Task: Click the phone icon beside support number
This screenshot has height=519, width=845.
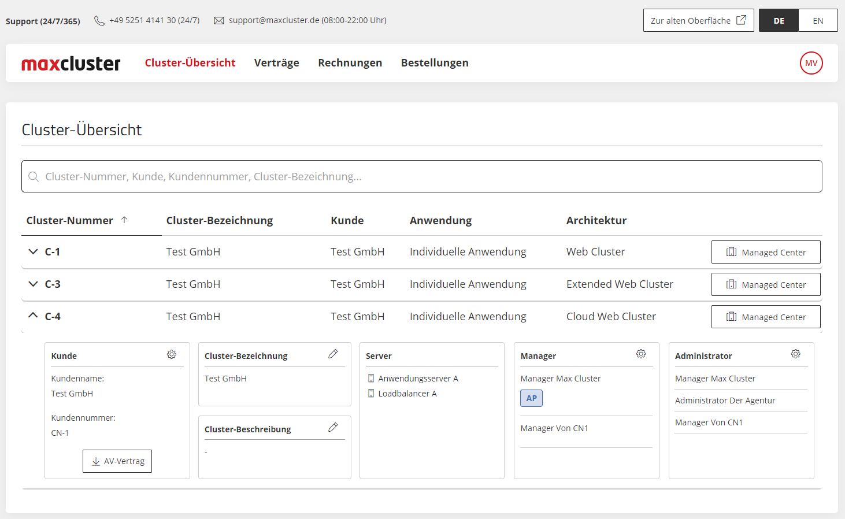Action: (x=99, y=21)
